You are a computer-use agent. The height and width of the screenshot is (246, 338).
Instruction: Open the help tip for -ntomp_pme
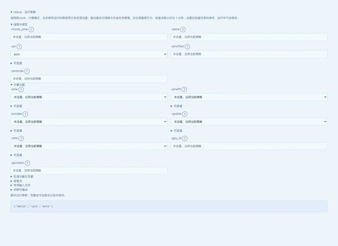pos(31,29)
